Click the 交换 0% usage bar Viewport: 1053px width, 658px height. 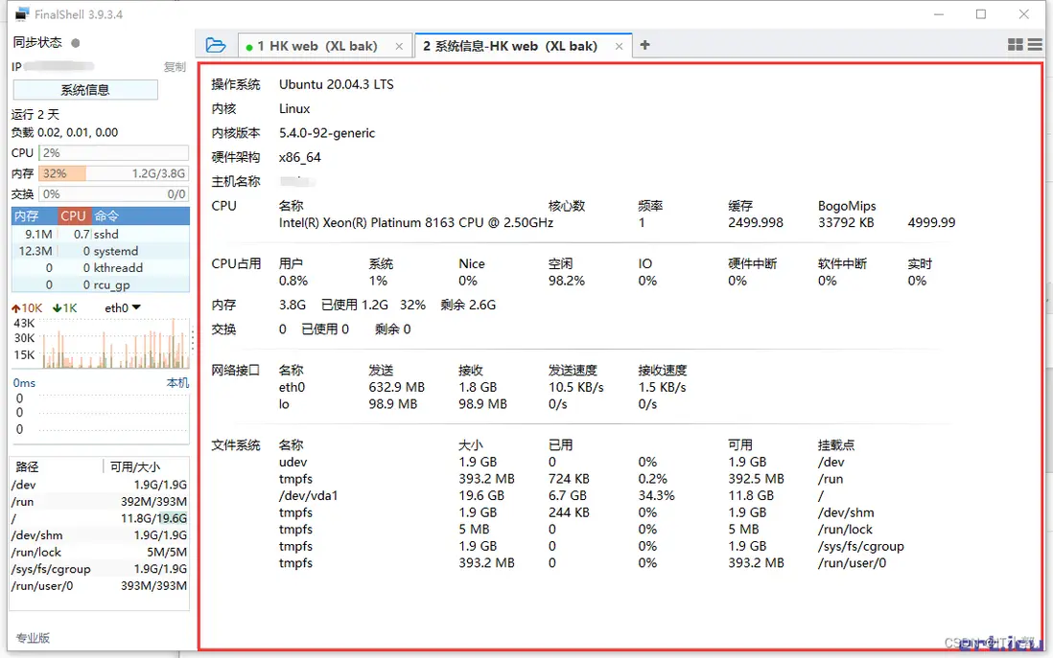113,193
